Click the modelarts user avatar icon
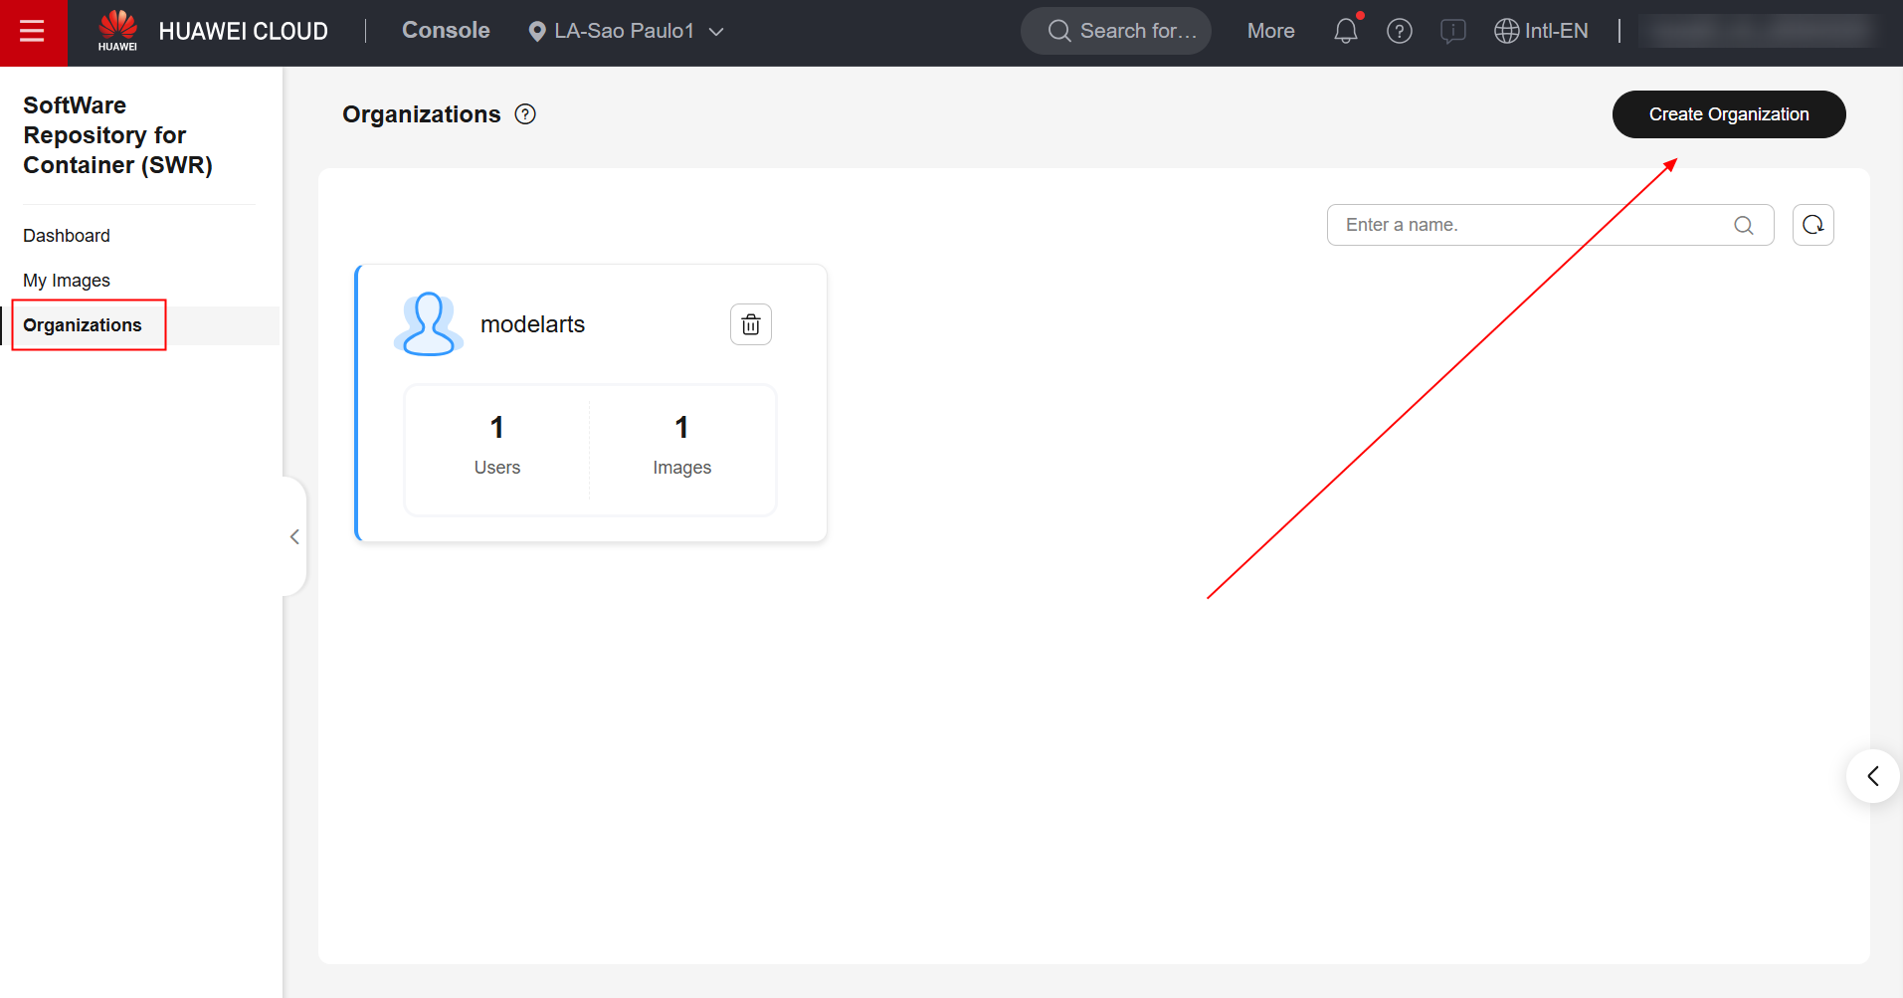The height and width of the screenshot is (998, 1903). 429,324
